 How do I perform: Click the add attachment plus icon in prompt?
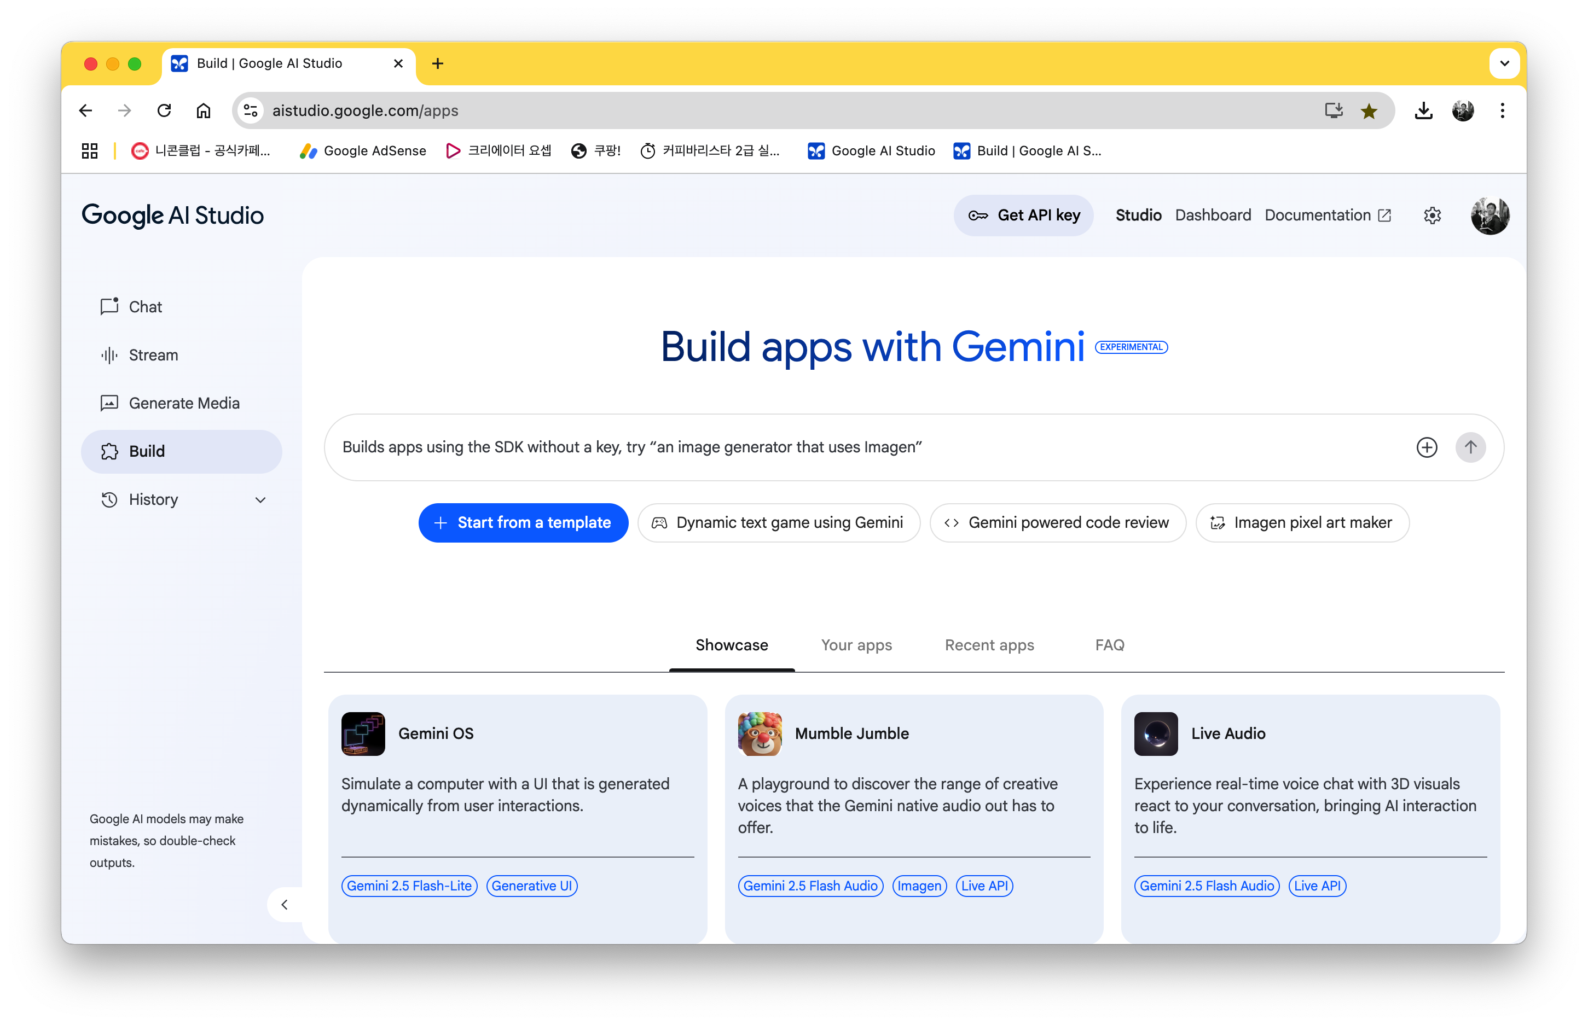(1426, 447)
